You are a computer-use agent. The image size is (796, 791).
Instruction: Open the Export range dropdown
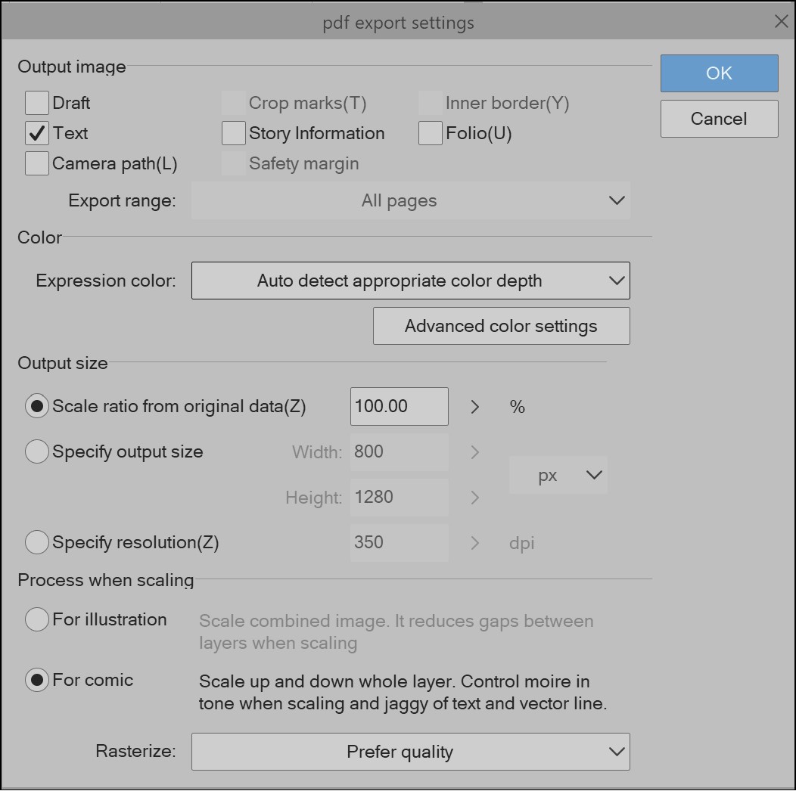[x=411, y=200]
